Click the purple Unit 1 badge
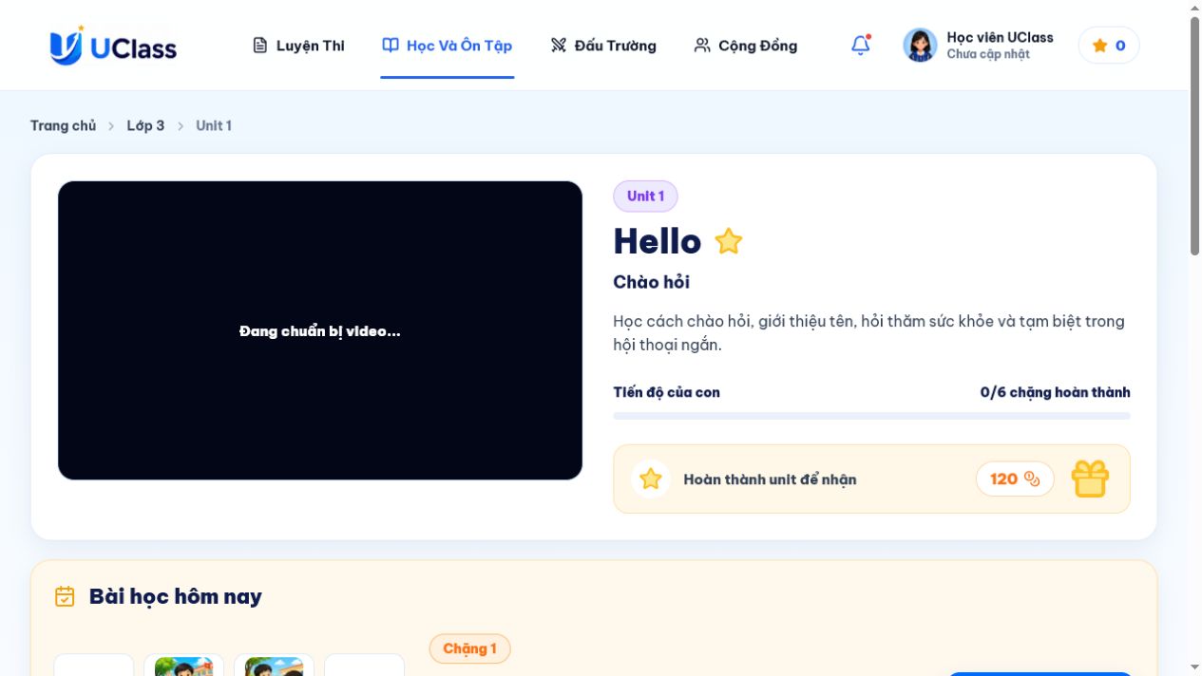Image resolution: width=1202 pixels, height=676 pixels. click(645, 196)
